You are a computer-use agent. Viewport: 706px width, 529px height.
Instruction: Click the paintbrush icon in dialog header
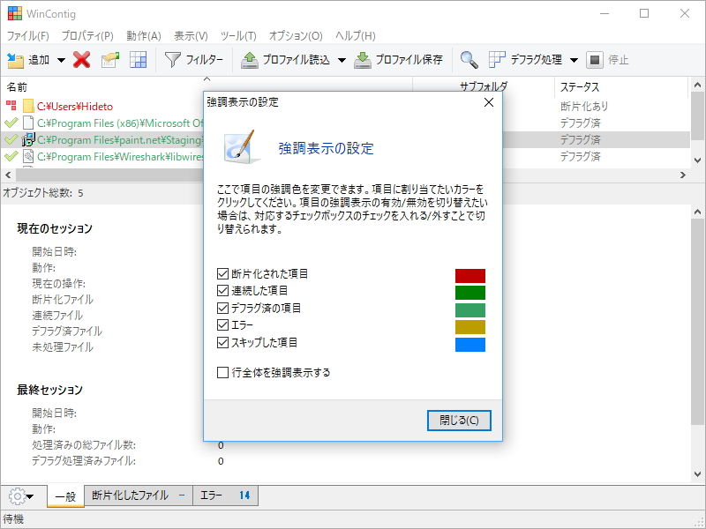pyautogui.click(x=242, y=147)
